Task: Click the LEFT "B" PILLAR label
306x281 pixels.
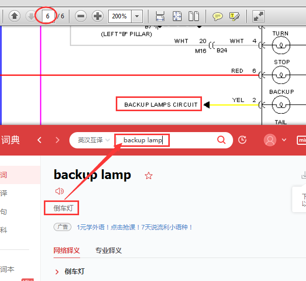Action: pos(126,34)
